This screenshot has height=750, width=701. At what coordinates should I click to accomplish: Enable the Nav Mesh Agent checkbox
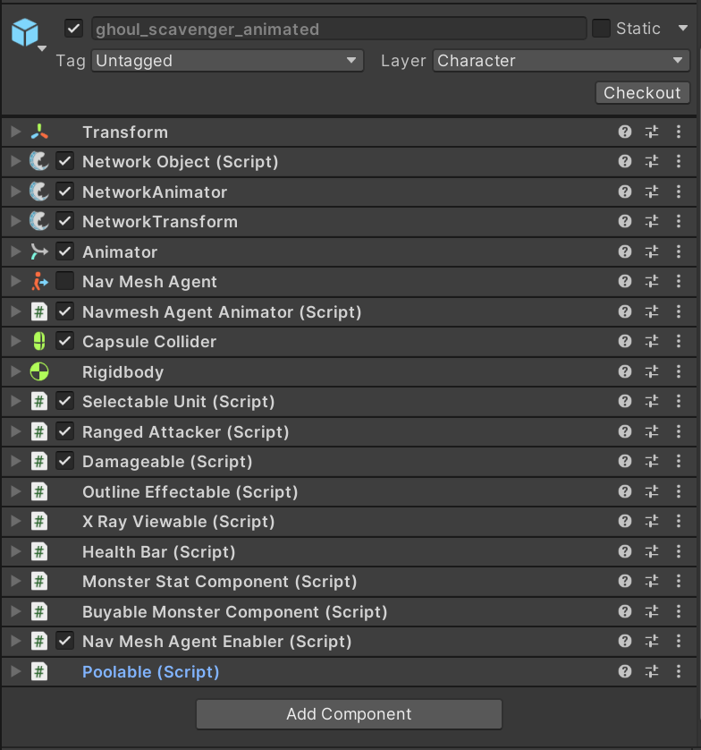point(64,281)
